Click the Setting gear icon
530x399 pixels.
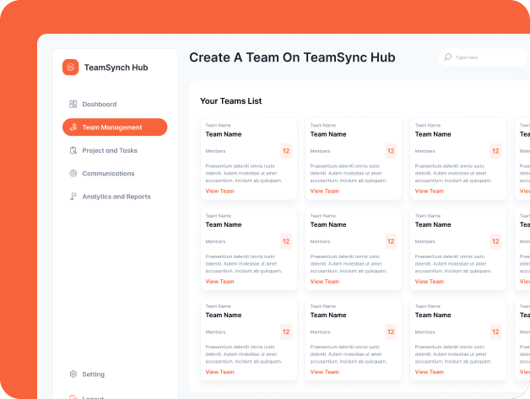[73, 374]
